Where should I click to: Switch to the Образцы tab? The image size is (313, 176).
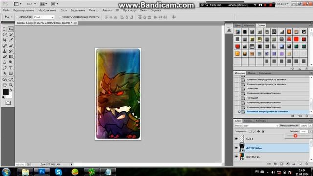[249, 25]
